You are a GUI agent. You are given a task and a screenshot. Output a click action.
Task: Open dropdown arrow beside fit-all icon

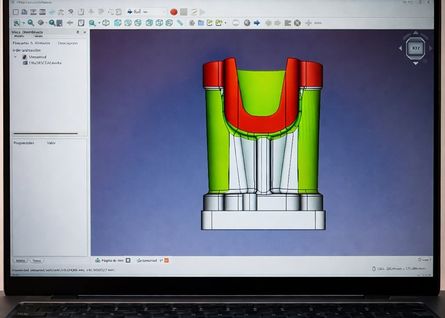point(24,23)
